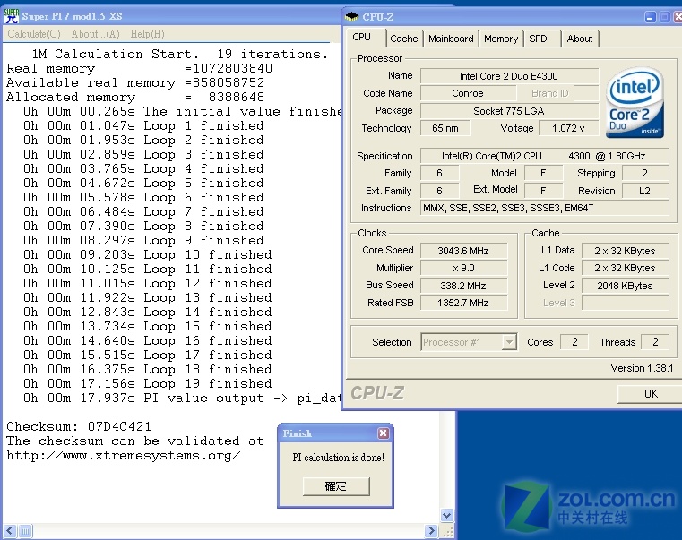
Task: Click '1M Calculation Start. 19 iterations.' line
Action: tap(179, 55)
